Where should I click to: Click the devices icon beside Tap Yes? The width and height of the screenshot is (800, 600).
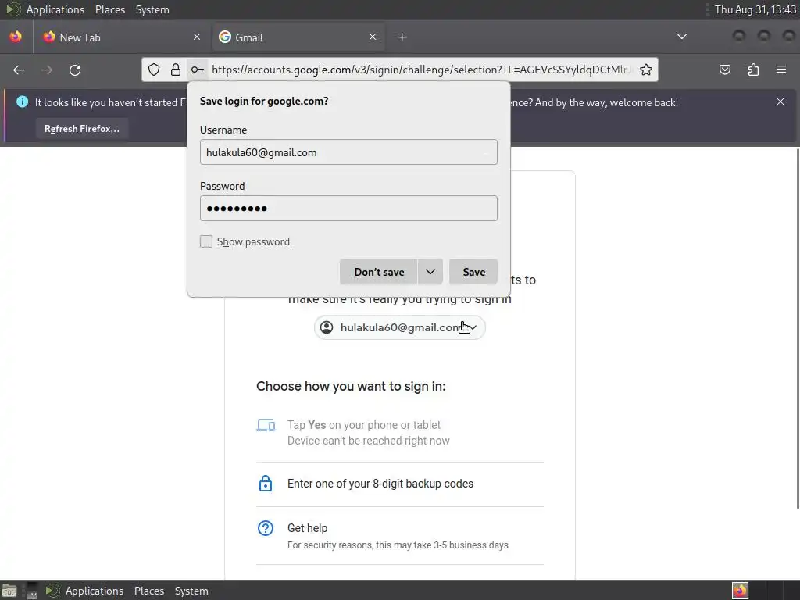[x=266, y=425]
